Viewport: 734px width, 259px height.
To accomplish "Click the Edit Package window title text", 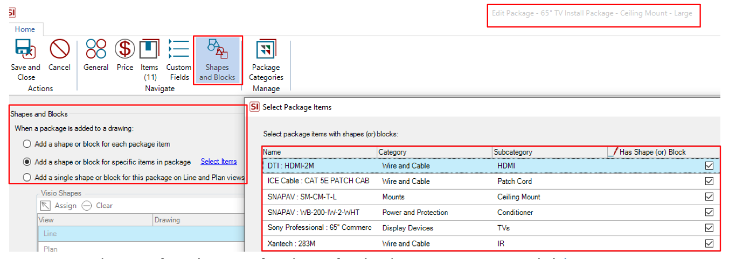I will [x=592, y=13].
